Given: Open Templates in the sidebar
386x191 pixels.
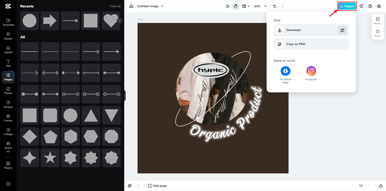Looking at the screenshot, I should point(8,22).
